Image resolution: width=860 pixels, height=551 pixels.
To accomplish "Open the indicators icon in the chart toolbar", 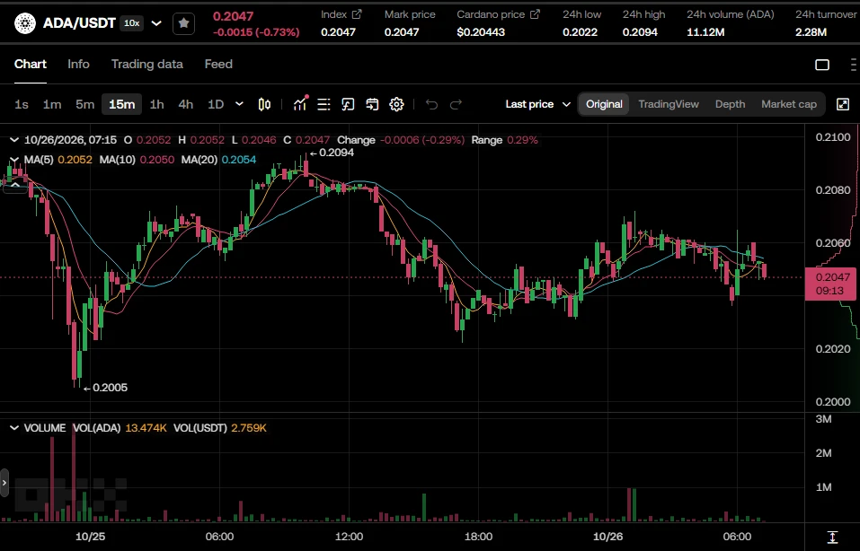I will [x=300, y=103].
